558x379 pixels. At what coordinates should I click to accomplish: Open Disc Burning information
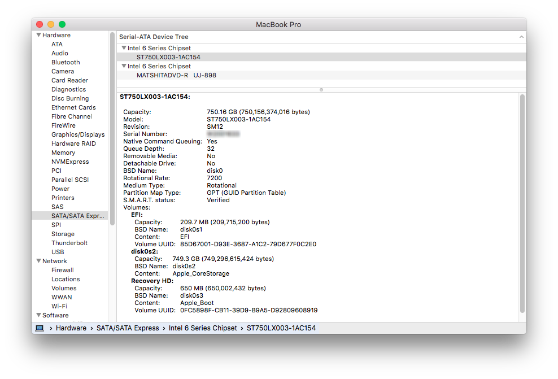pos(70,98)
